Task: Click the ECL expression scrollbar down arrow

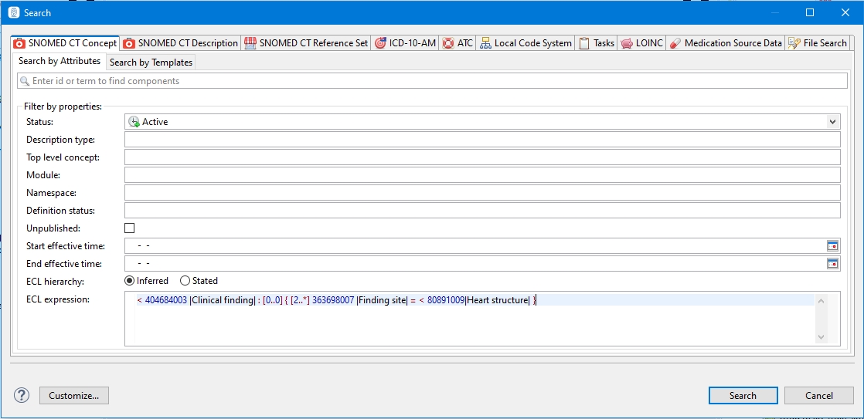Action: (x=821, y=337)
